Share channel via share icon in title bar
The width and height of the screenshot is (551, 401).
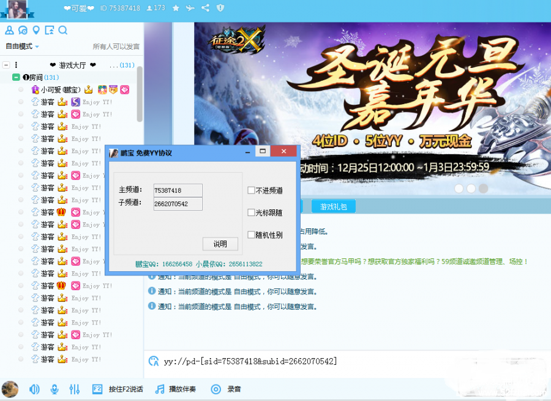point(206,8)
